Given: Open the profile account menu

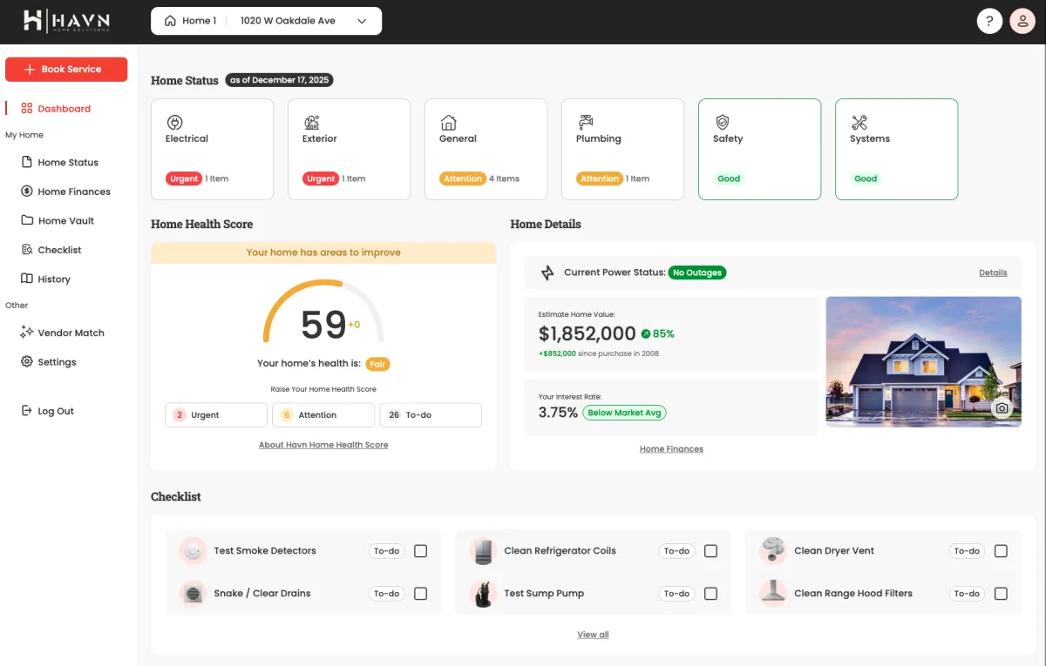Looking at the screenshot, I should (1022, 20).
